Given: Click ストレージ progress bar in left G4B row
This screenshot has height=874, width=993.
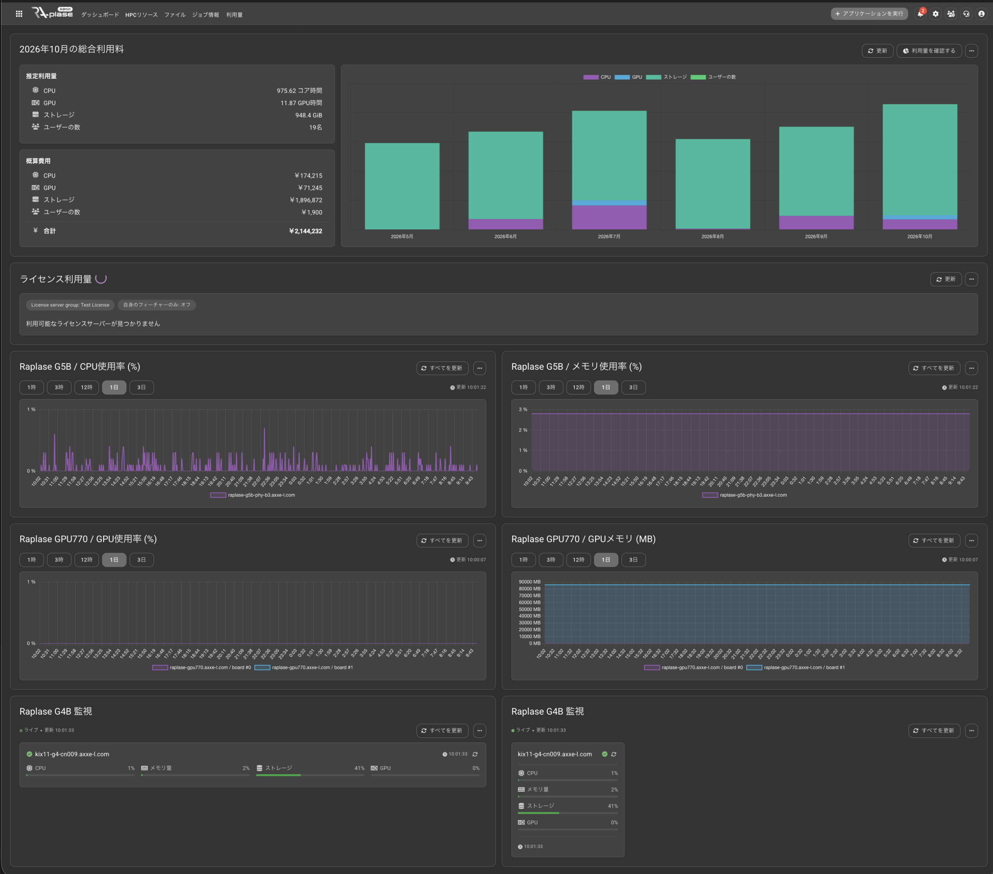Looking at the screenshot, I should (x=310, y=775).
